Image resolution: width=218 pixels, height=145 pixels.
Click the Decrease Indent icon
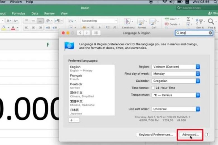48,28
